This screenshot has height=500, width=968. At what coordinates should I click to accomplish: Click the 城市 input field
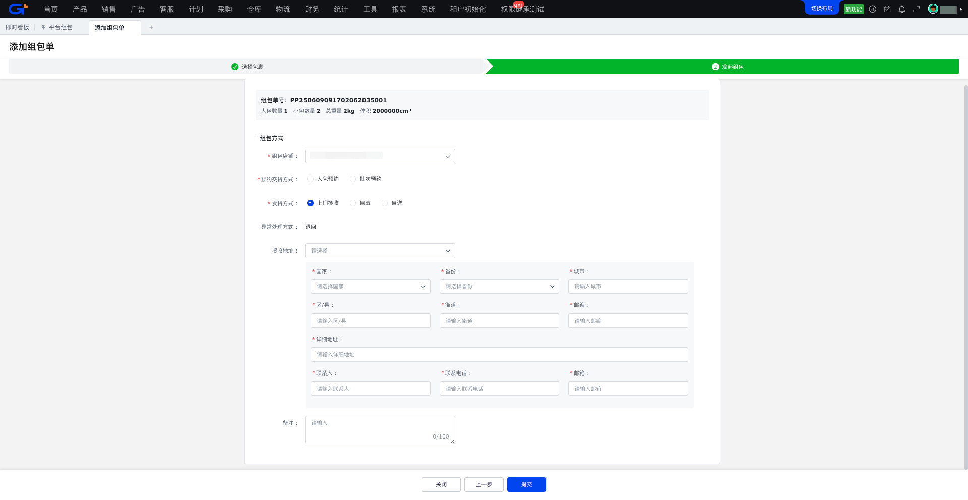[x=628, y=287]
